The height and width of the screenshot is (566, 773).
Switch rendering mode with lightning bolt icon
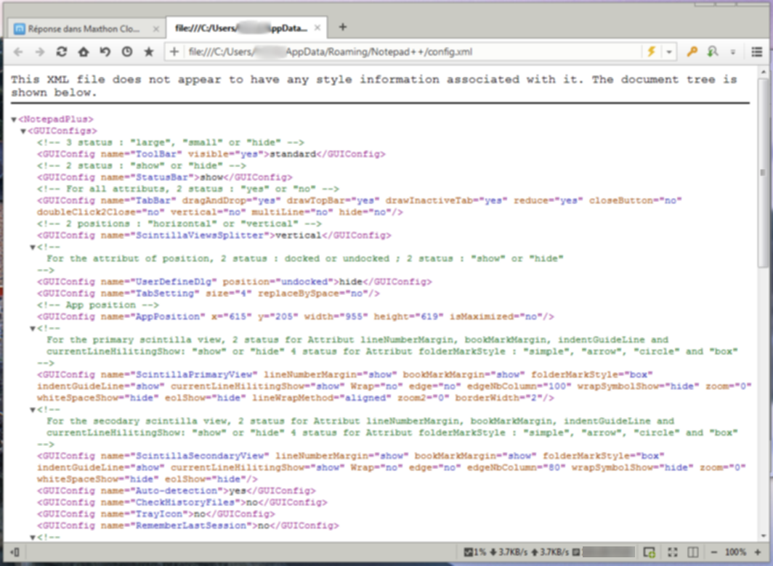point(651,52)
